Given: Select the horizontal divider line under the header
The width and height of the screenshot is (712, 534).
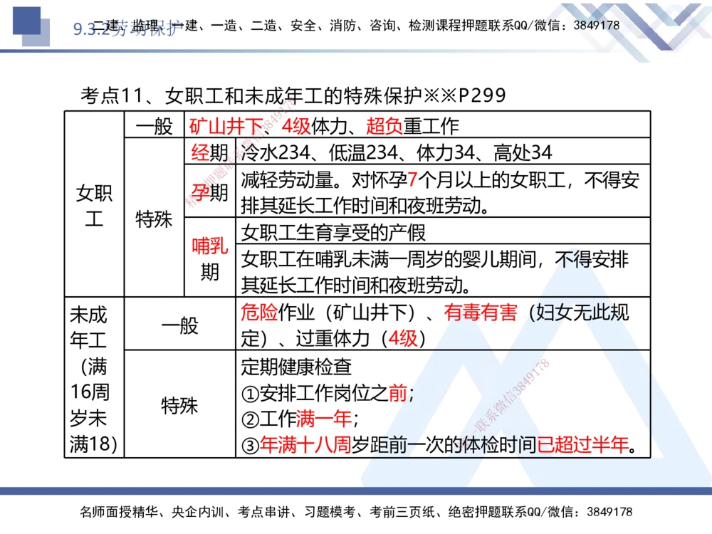Looking at the screenshot, I should coord(356,48).
